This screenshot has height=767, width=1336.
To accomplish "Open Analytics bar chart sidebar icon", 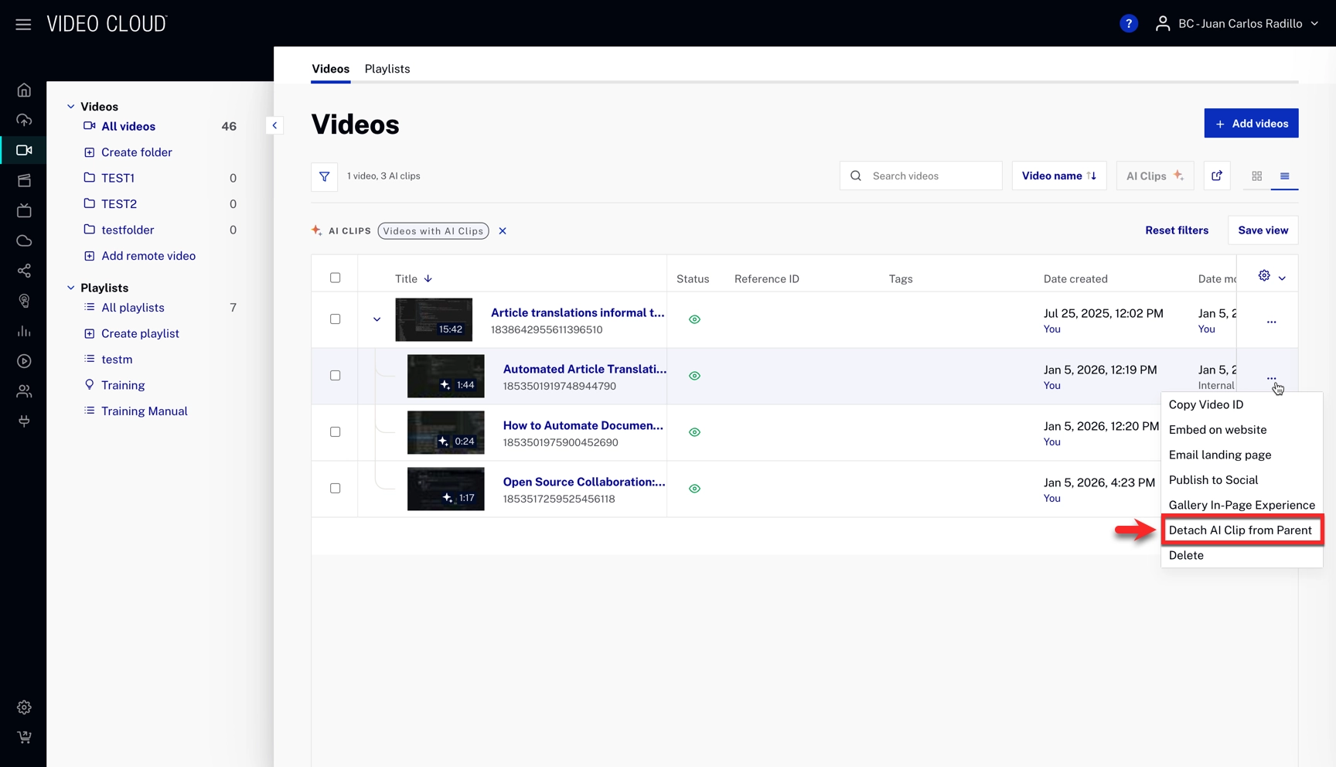I will (24, 332).
